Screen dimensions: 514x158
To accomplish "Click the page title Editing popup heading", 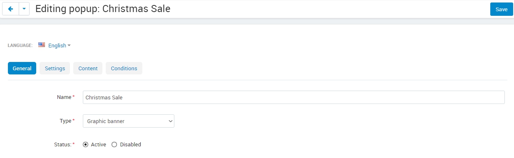I will coord(103,9).
